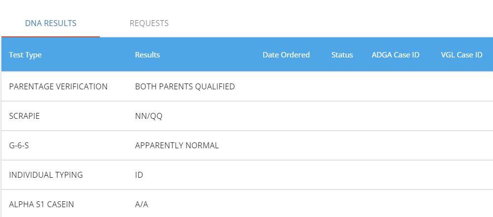Sort by Test Type column header
The image size is (493, 217).
pos(25,55)
